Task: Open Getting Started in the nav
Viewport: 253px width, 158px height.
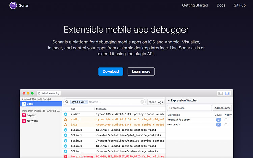Action: (x=195, y=5)
